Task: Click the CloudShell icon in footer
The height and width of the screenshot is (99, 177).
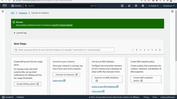Action: [3, 97]
